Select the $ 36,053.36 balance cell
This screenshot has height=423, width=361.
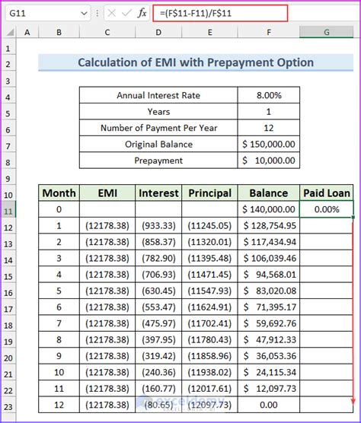(x=269, y=356)
